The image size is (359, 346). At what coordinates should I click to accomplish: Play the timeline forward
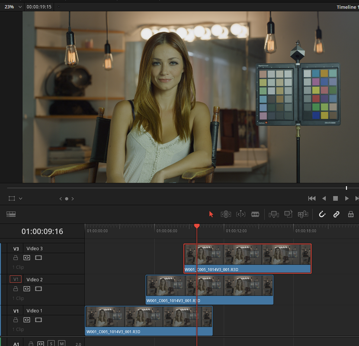347,199
